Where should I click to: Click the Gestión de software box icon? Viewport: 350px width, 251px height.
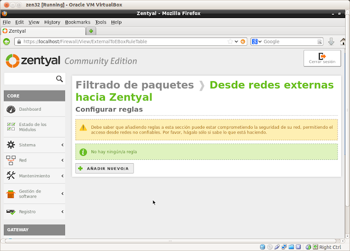10,194
